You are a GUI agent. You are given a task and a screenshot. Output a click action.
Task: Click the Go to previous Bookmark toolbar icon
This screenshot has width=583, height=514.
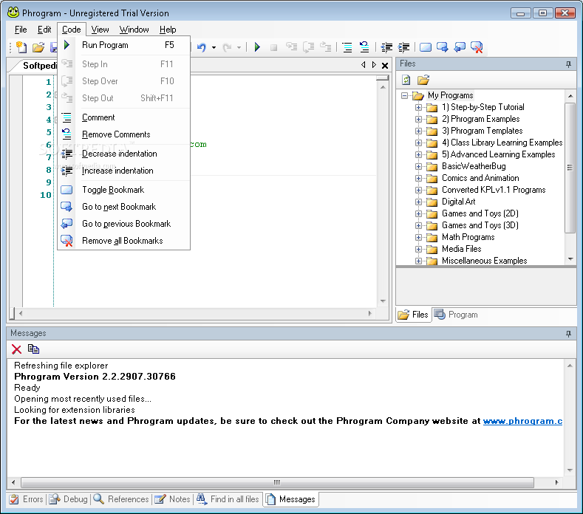coord(460,47)
